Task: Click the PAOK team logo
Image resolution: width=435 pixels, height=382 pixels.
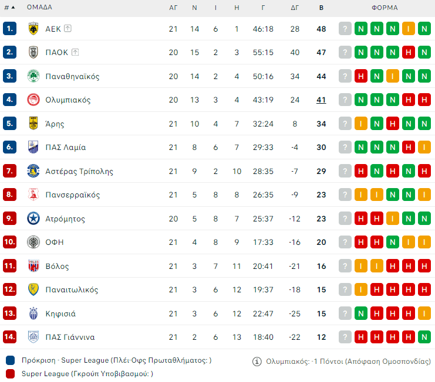Action: [x=33, y=52]
